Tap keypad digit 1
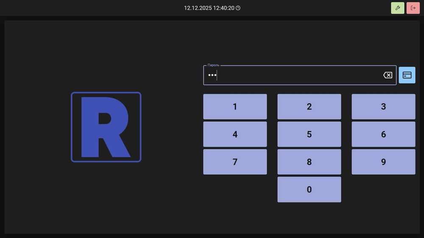The image size is (424, 238). coord(235,106)
